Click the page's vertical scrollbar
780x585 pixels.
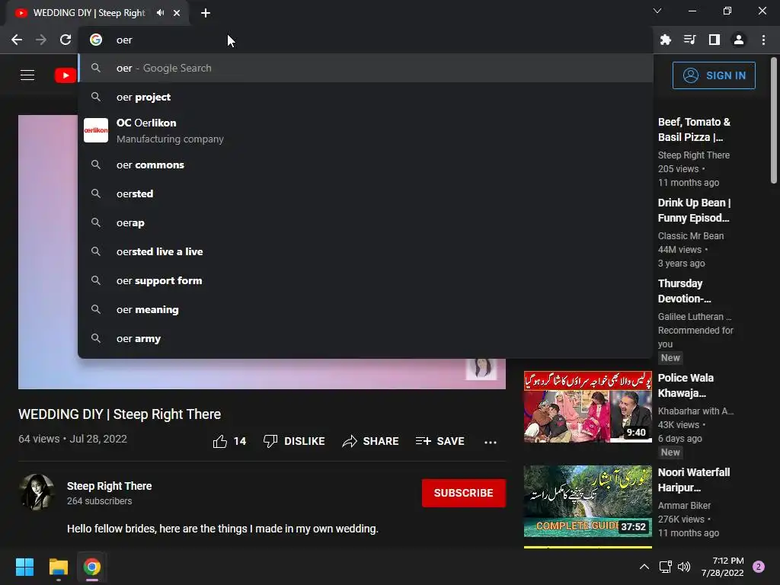click(774, 121)
